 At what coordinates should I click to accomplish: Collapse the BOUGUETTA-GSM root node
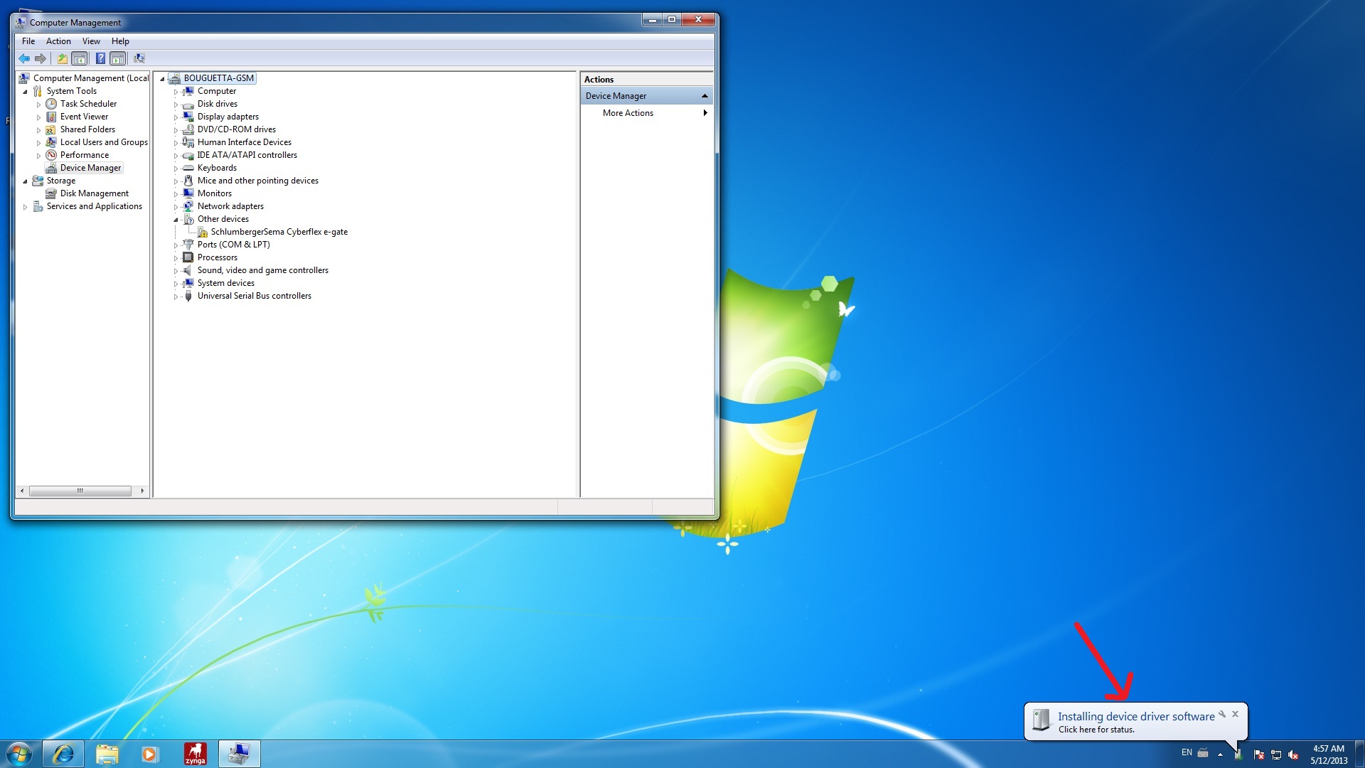click(x=162, y=79)
